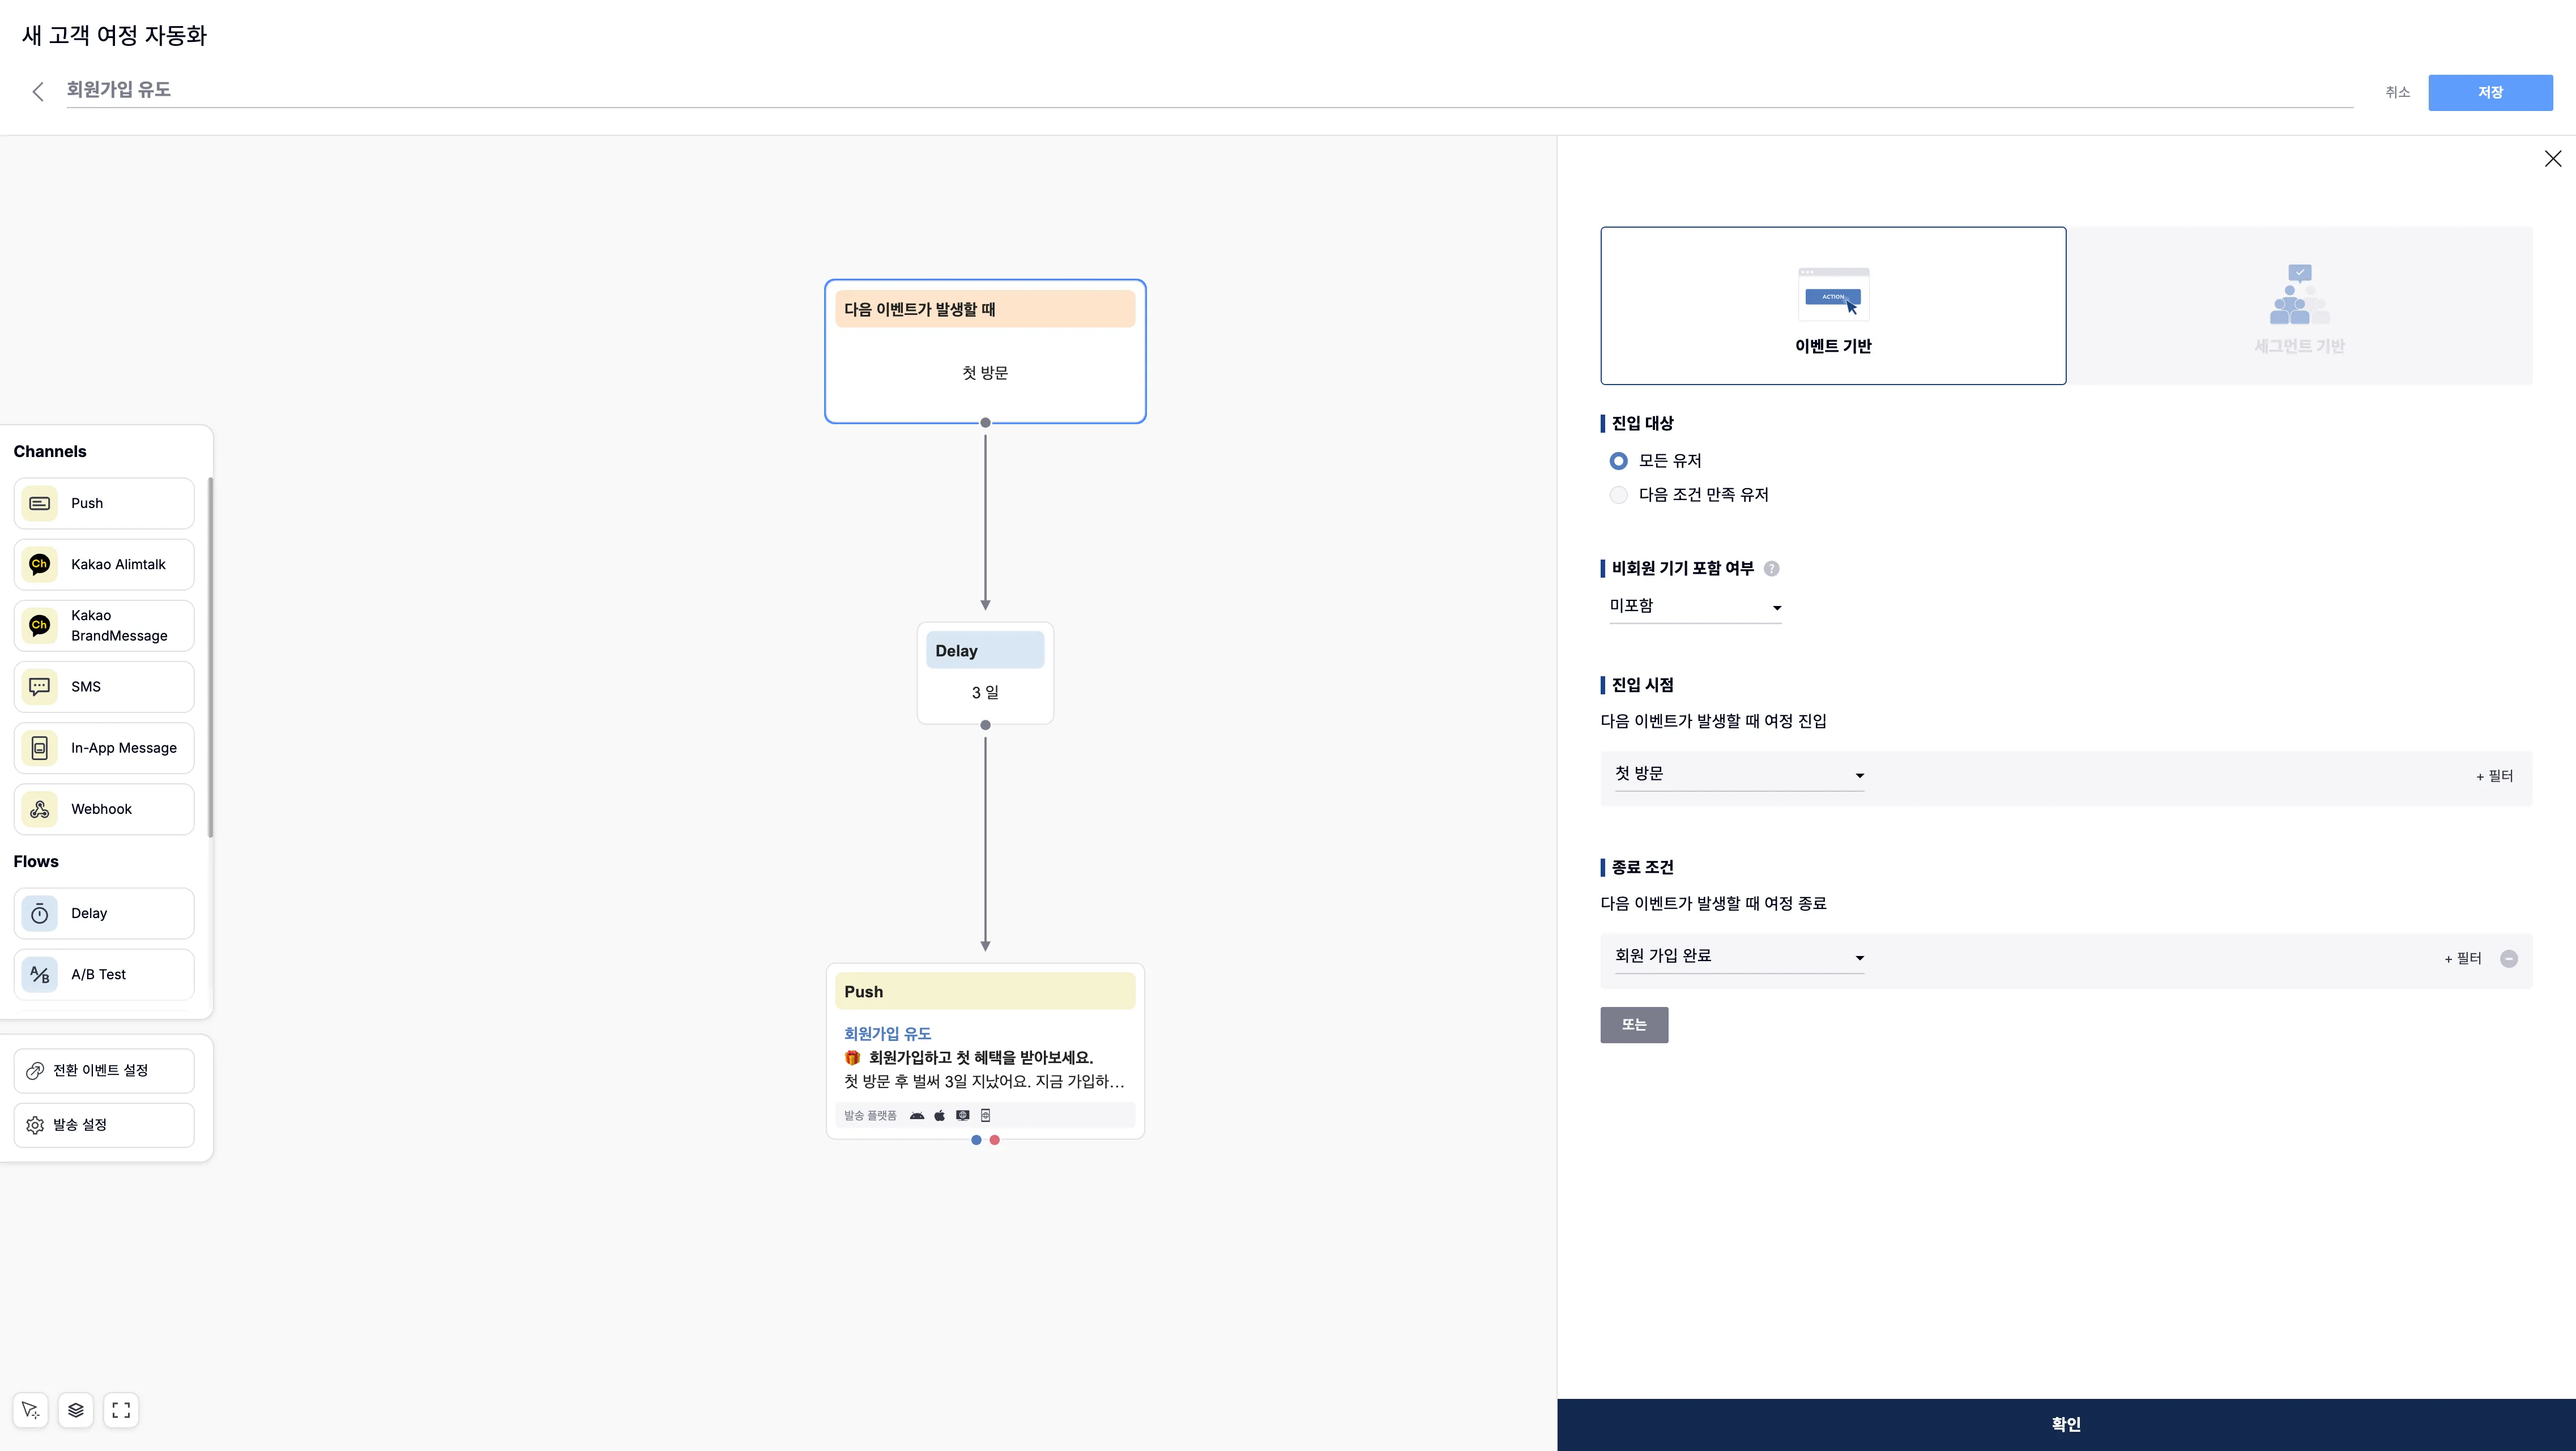Add a filter to 첫 방문 event
2576x1451 pixels.
tap(2494, 776)
